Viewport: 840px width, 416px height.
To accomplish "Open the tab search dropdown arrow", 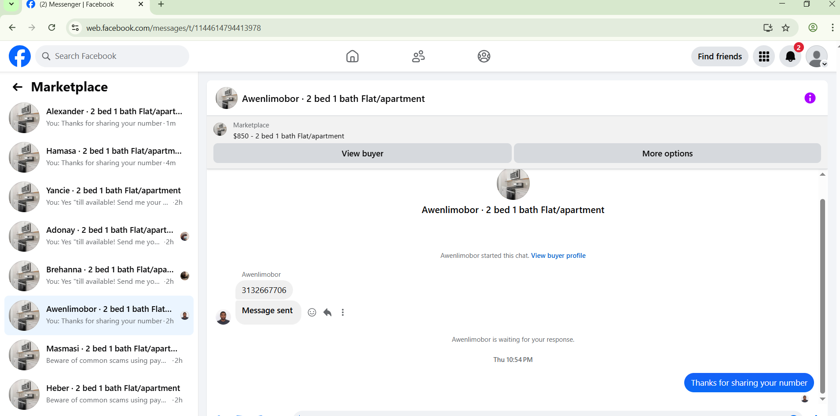I will pos(11,4).
